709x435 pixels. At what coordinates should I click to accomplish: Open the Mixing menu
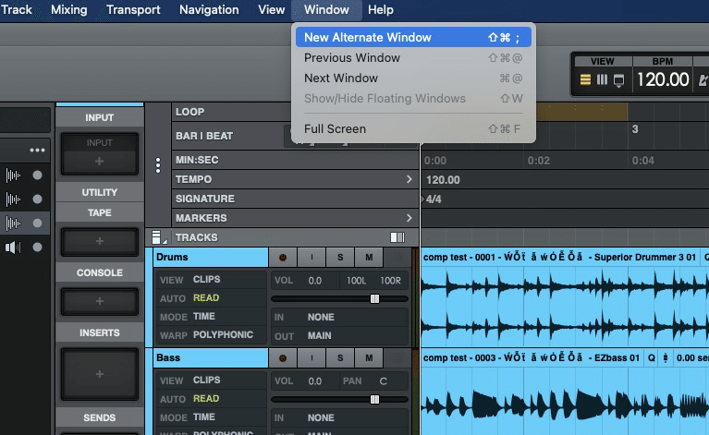[x=68, y=10]
